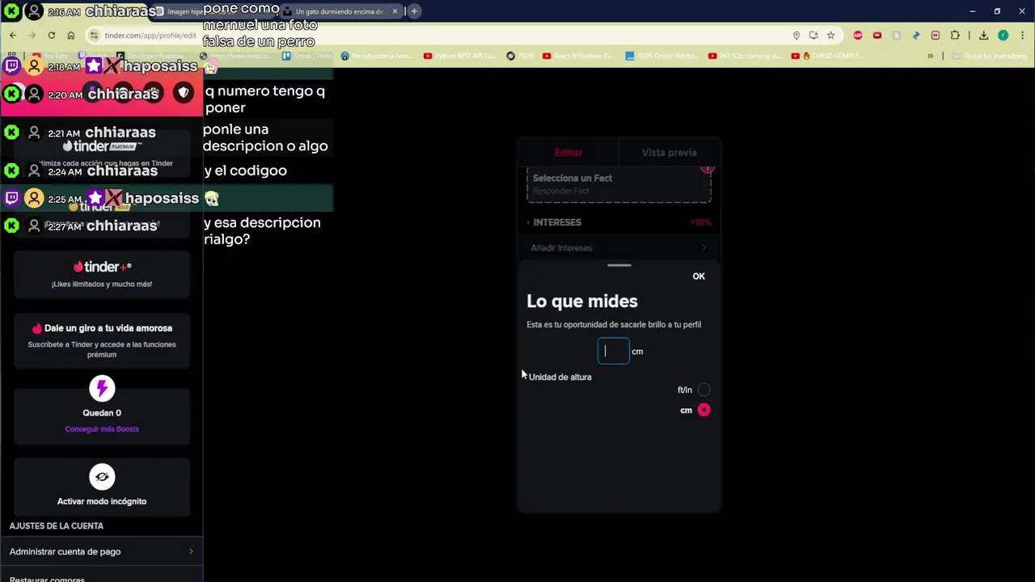Open the Tinder+ subscription card
The image size is (1035, 582).
coord(102,274)
